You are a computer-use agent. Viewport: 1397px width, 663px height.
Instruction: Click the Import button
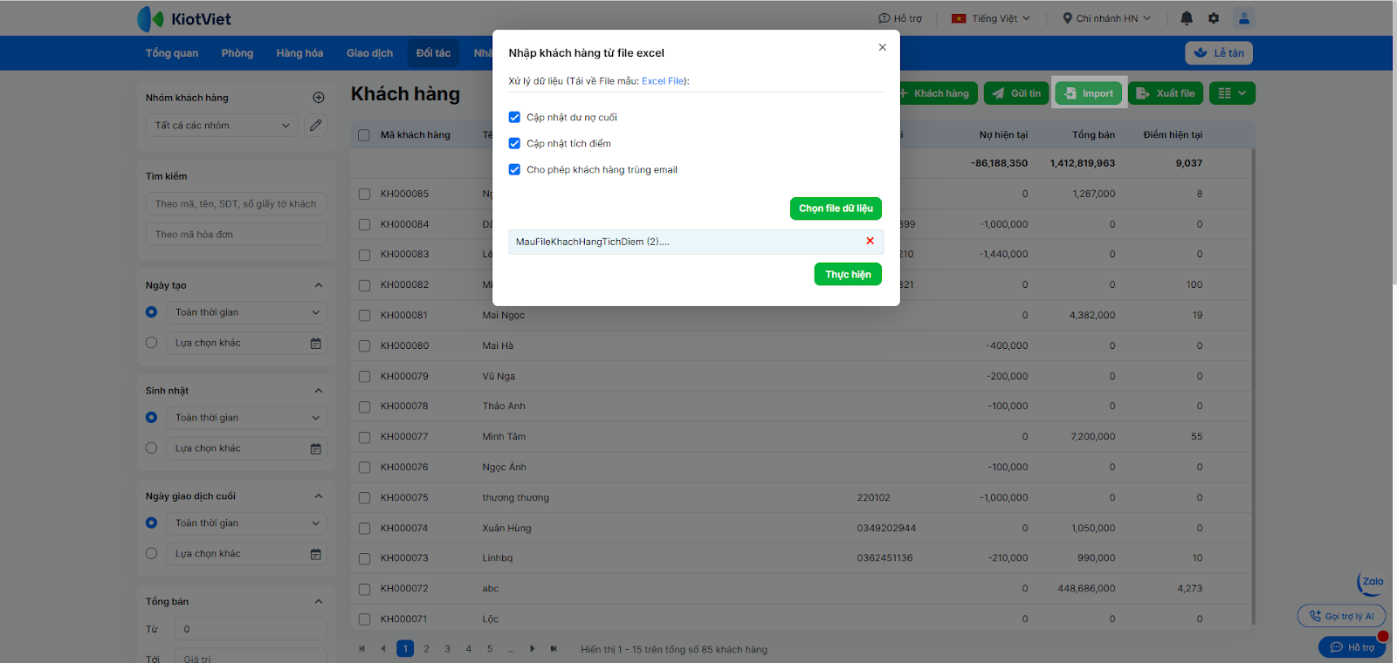point(1089,93)
